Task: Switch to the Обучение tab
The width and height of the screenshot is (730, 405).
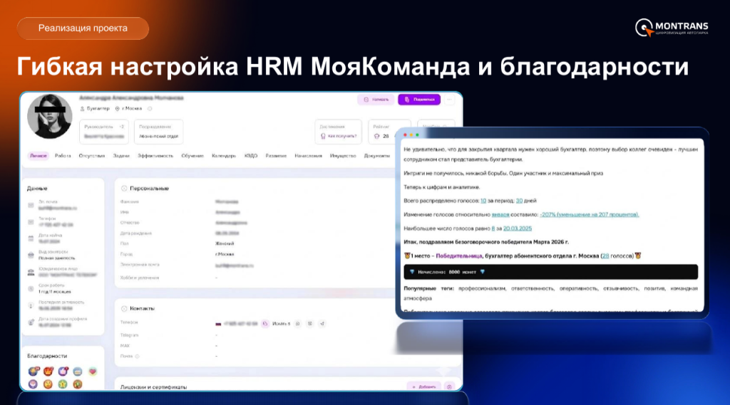Action: click(192, 156)
